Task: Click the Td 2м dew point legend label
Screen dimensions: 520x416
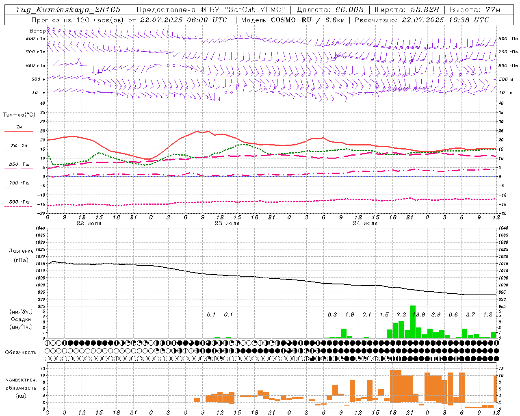Action: pos(19,145)
